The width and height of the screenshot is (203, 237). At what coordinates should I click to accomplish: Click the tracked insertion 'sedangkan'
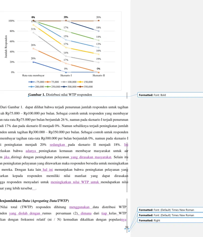[x=57, y=145]
